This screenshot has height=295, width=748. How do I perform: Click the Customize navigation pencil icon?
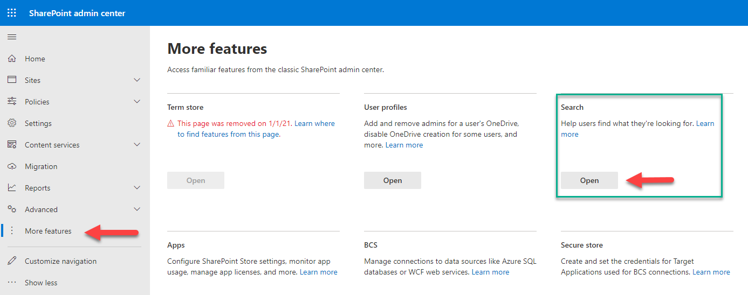coord(12,261)
